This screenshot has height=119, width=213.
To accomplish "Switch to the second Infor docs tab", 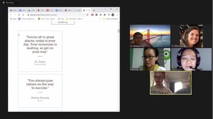I will pos(23,10).
